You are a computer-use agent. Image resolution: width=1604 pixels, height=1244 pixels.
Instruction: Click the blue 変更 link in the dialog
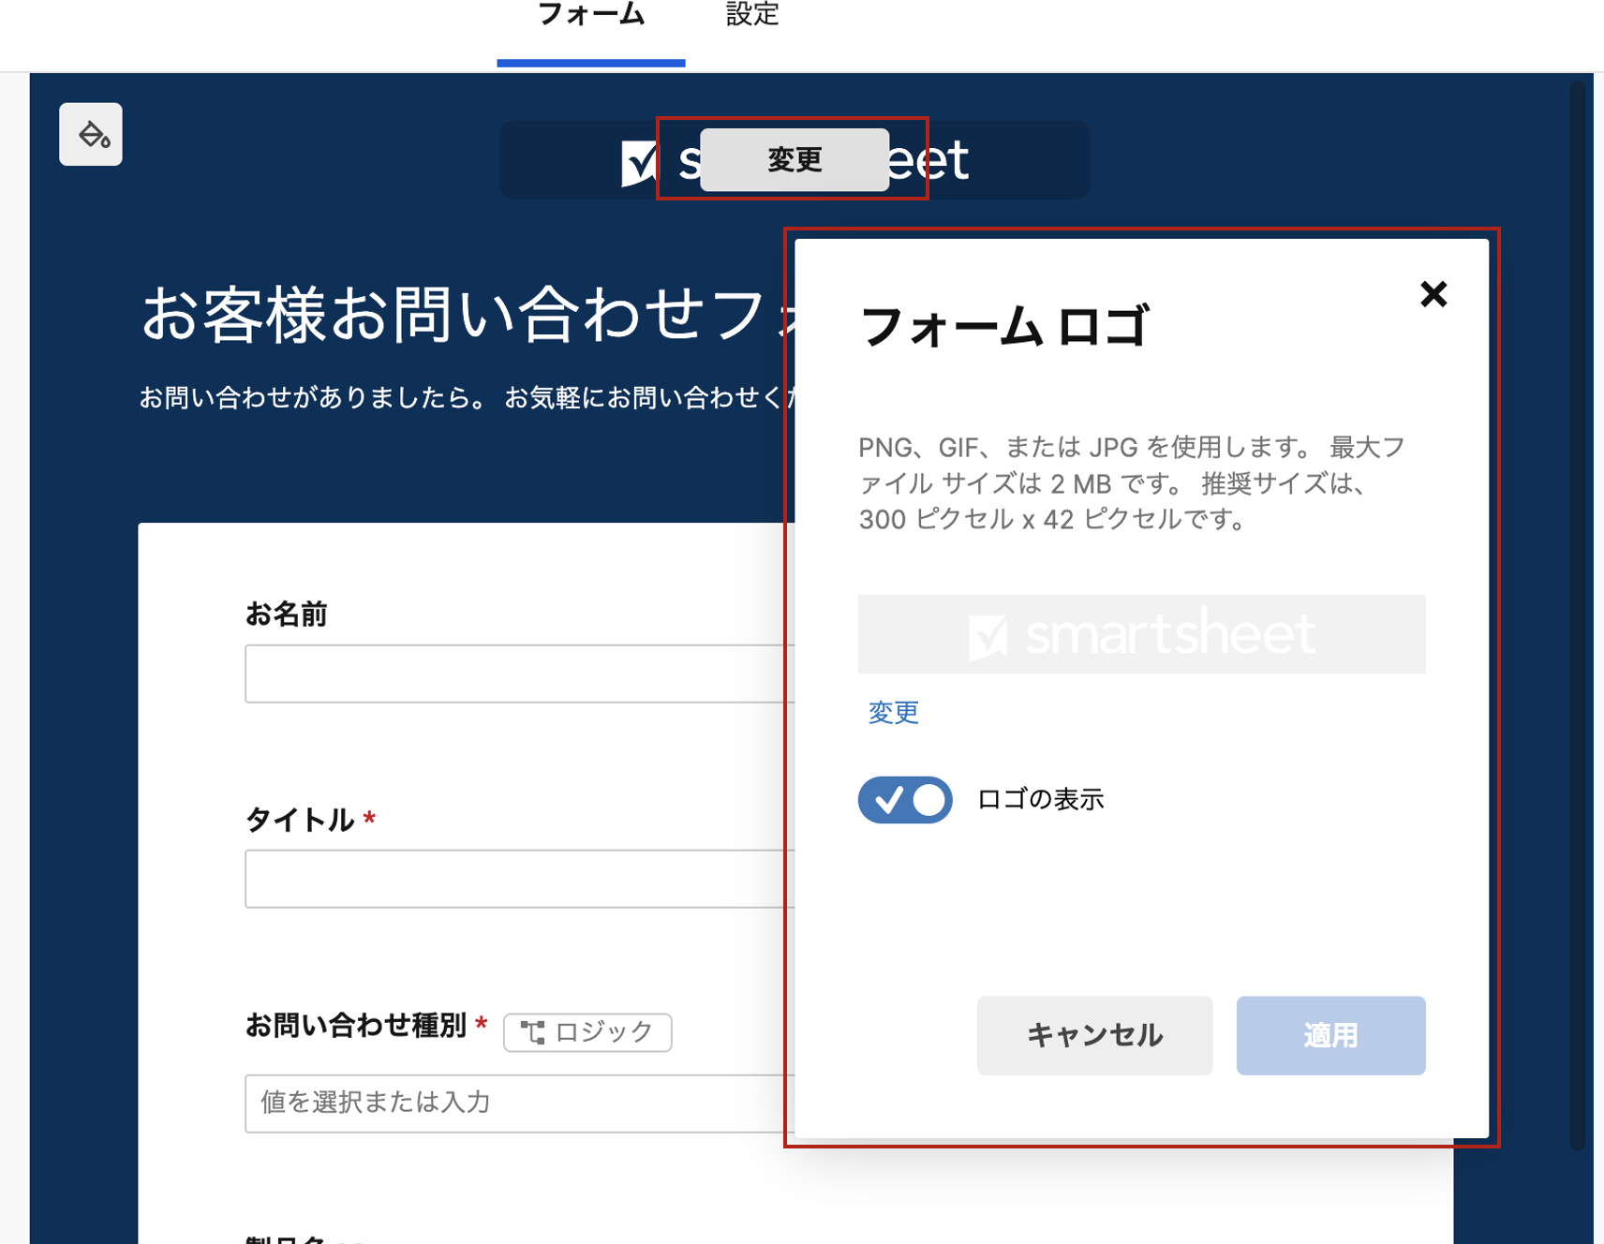[x=893, y=713]
